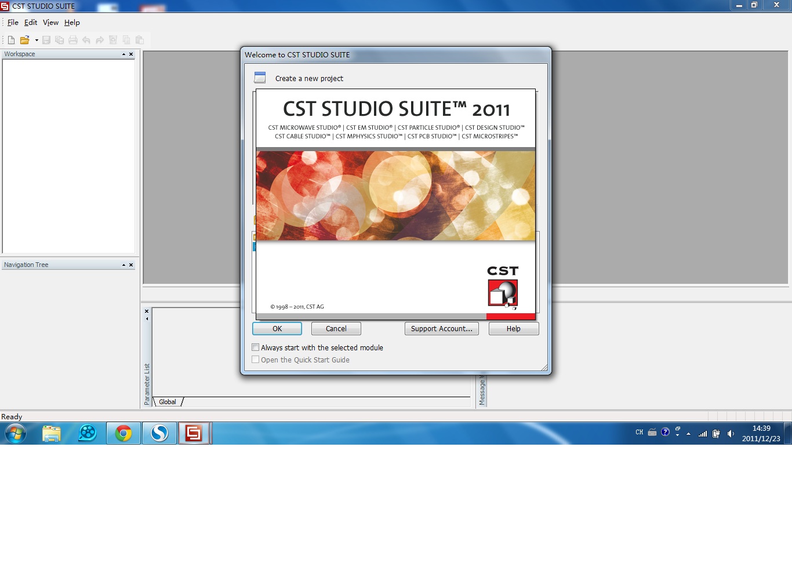Click the Copy toolbar icon
Viewport: 792px width, 579px height.
[x=126, y=40]
